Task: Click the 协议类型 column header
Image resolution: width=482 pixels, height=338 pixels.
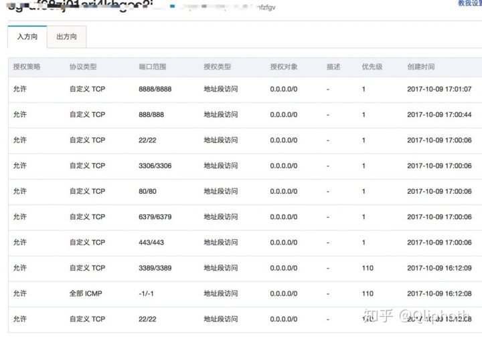Action: click(83, 67)
